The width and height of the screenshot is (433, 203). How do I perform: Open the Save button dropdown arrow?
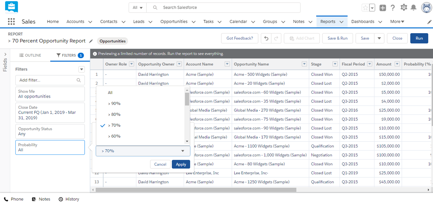pyautogui.click(x=379, y=38)
